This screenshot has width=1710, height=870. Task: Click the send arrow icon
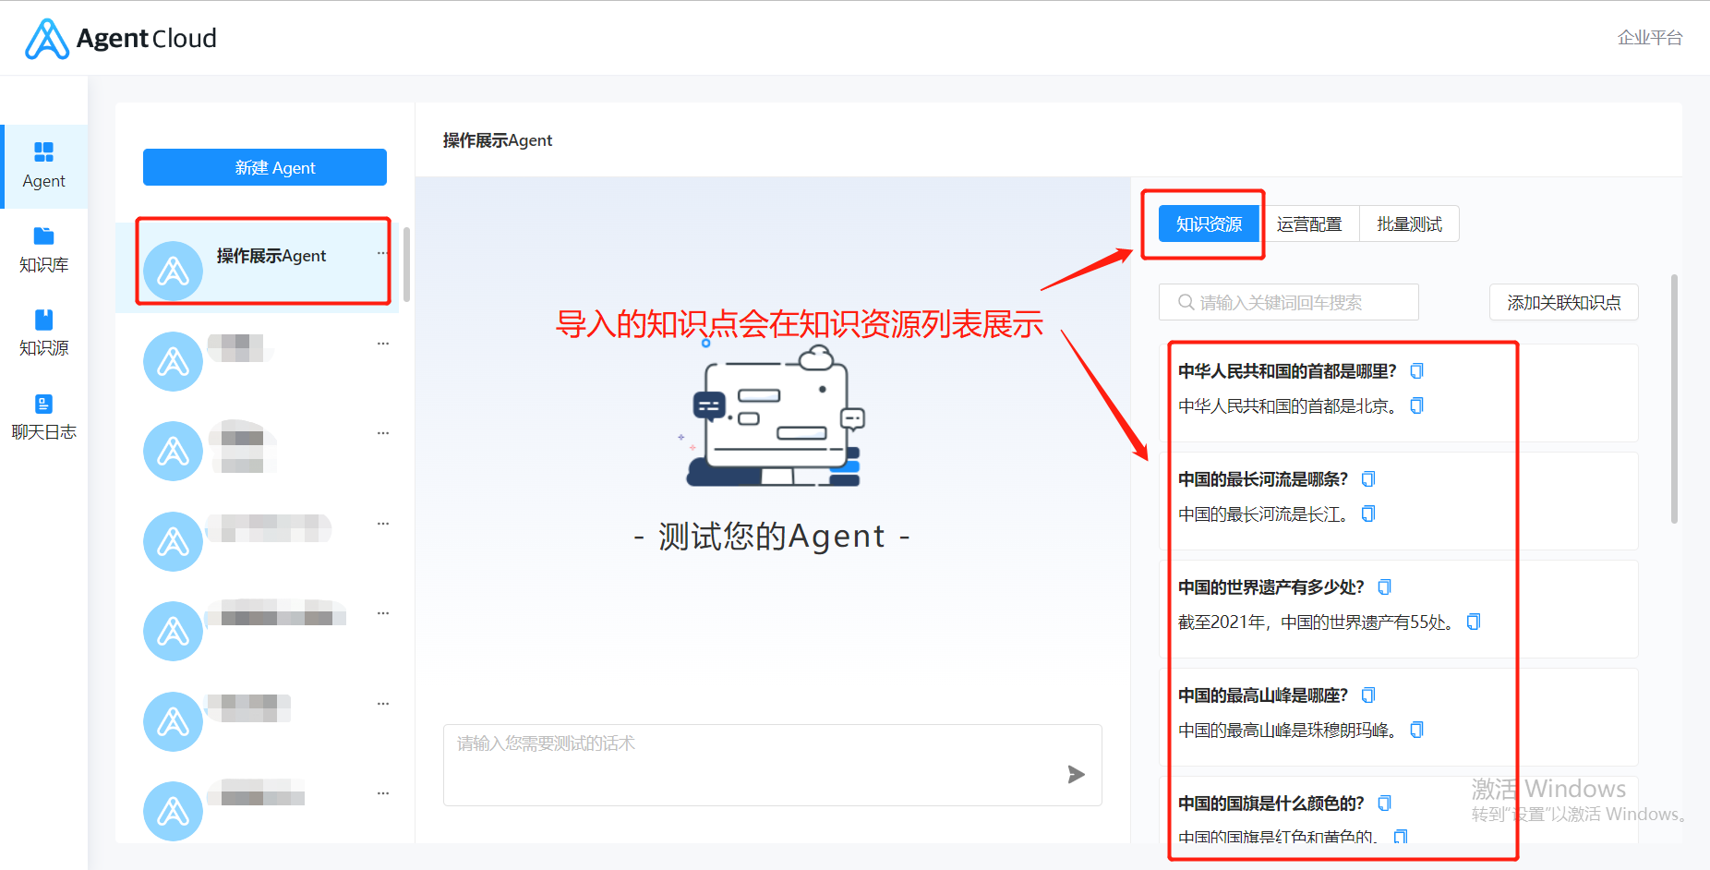(1076, 774)
